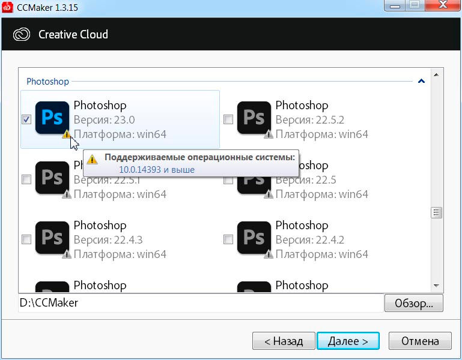Proceed with the Далее button
The width and height of the screenshot is (462, 360).
pos(348,341)
